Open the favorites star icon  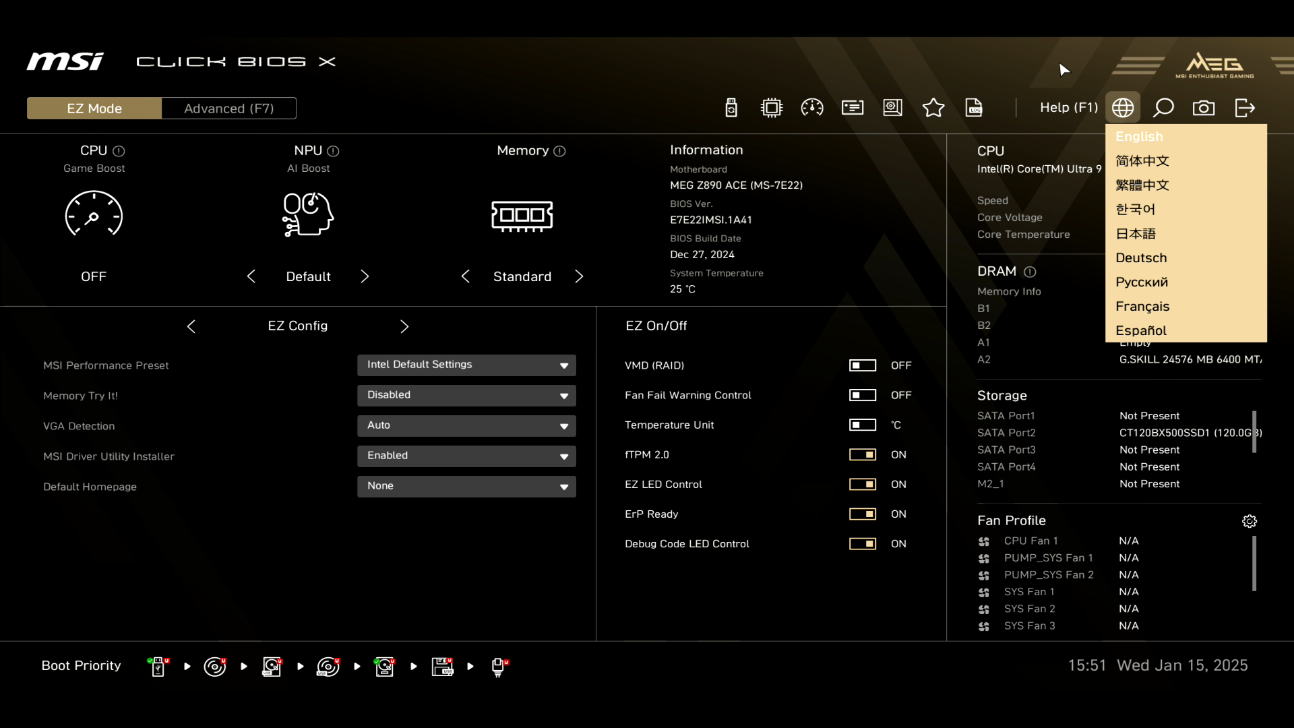933,108
